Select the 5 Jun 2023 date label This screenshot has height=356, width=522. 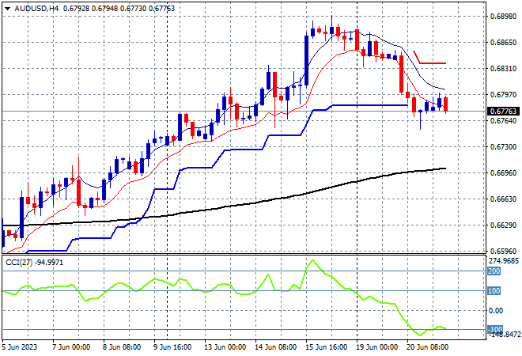[19, 347]
